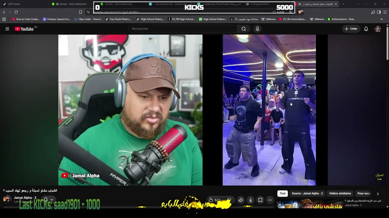Go to the YouTube home logo

pyautogui.click(x=24, y=29)
